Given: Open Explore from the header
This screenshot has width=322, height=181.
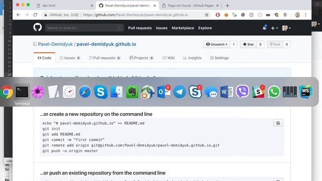Looking at the screenshot, I should point(205,28).
